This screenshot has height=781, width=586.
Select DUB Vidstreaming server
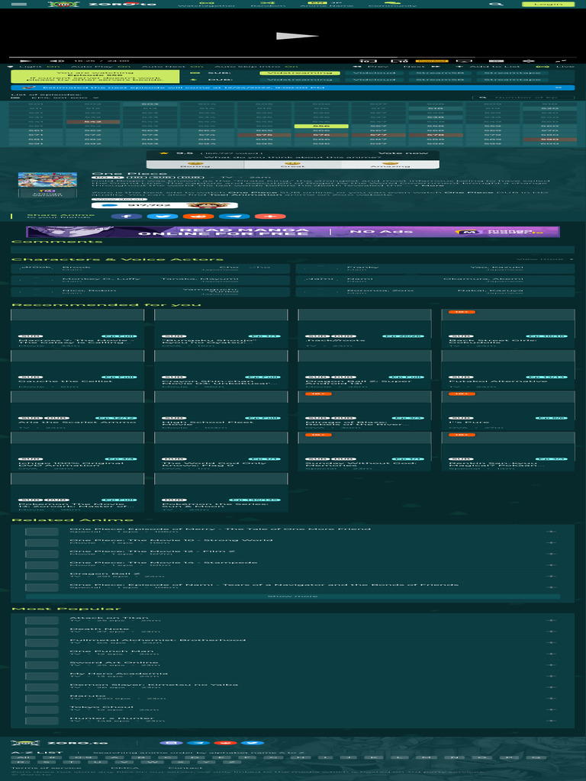[299, 79]
